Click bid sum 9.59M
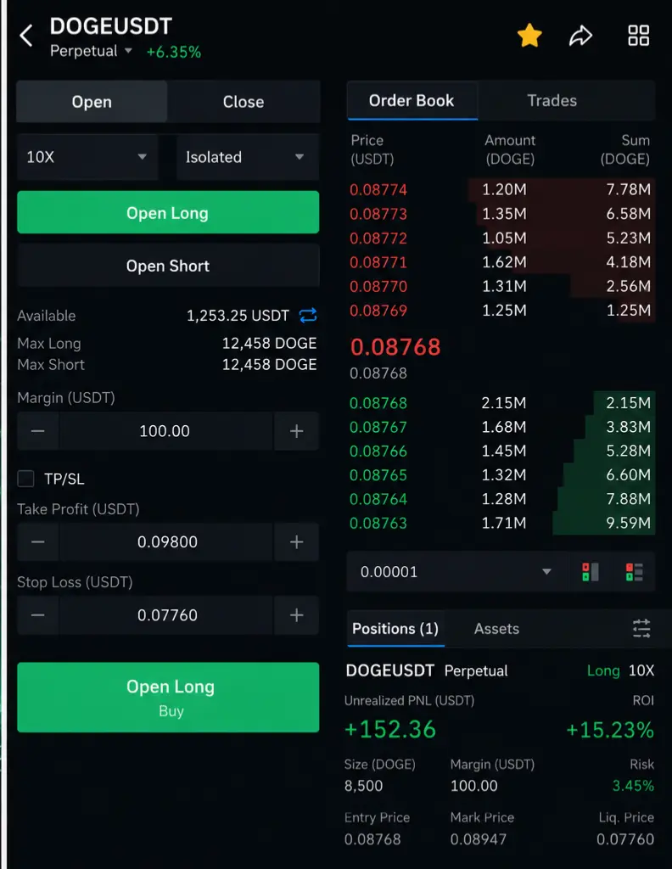 click(x=628, y=523)
